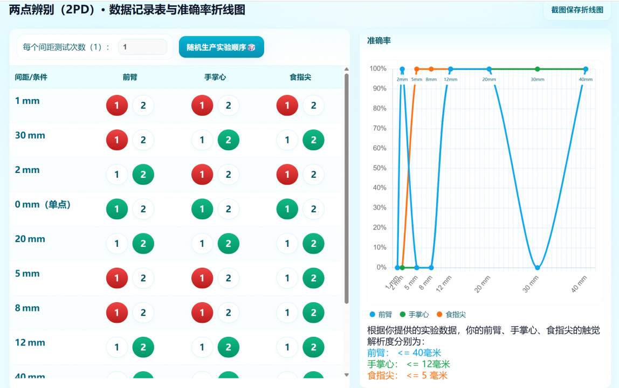The height and width of the screenshot is (388, 619).
Task: Select option 1 for 12 mm forearm
Action: click(117, 347)
